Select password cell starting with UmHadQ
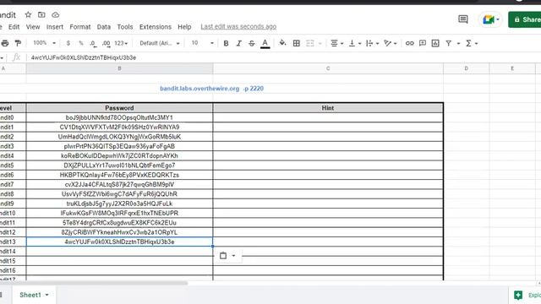 119,137
